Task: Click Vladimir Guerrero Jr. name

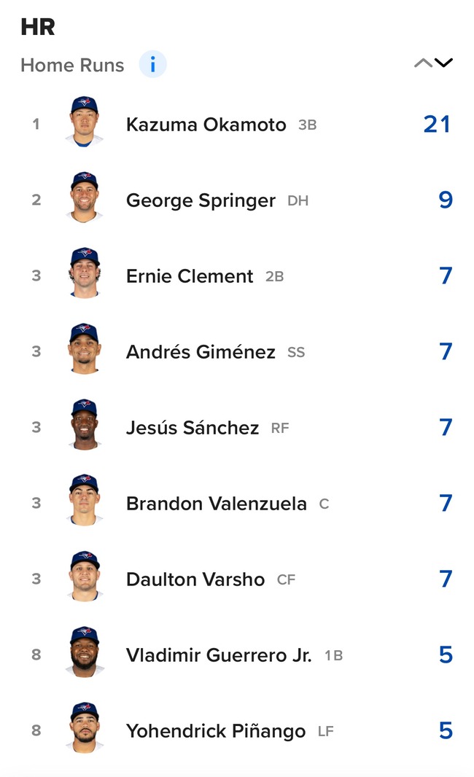Action: pyautogui.click(x=219, y=655)
